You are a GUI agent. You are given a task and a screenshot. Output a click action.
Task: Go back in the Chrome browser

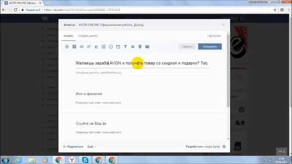coord(4,10)
